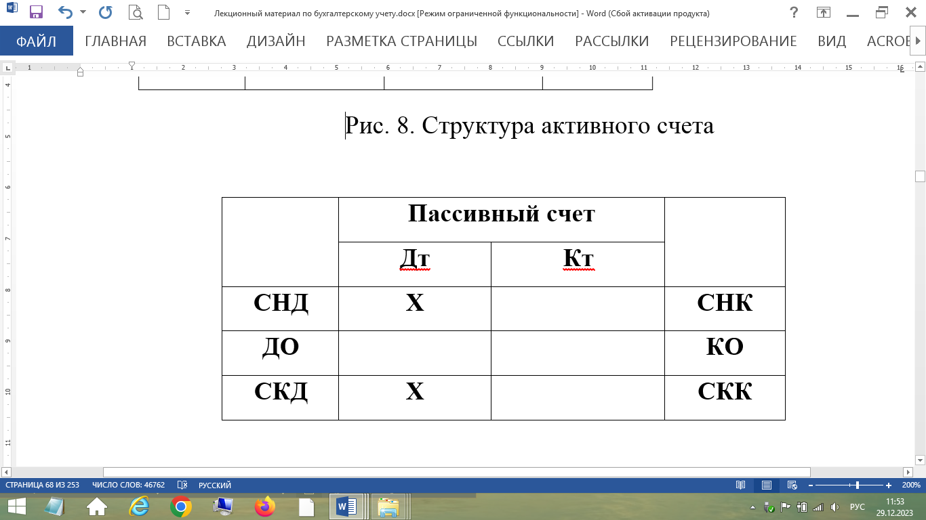Click the 'СКК' table cell

[725, 397]
